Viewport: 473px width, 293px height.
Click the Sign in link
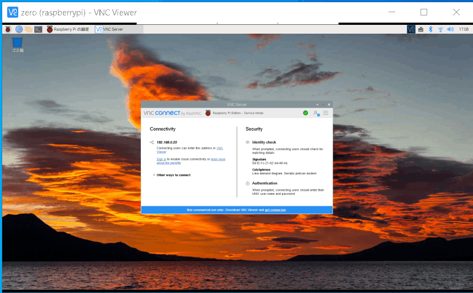click(x=161, y=159)
